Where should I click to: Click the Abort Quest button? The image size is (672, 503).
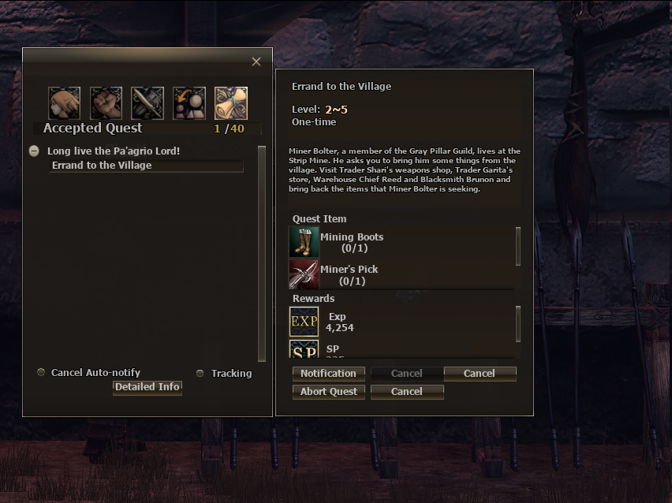(x=328, y=392)
